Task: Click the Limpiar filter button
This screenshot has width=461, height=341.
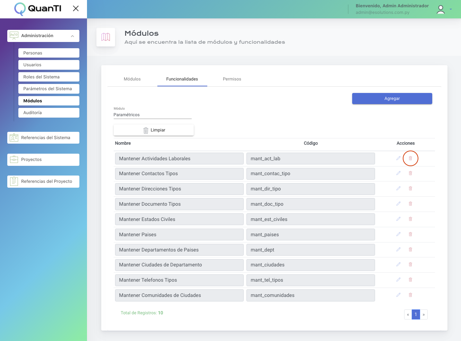Action: [154, 130]
